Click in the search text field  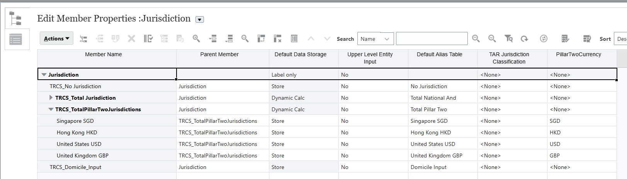[x=432, y=38]
